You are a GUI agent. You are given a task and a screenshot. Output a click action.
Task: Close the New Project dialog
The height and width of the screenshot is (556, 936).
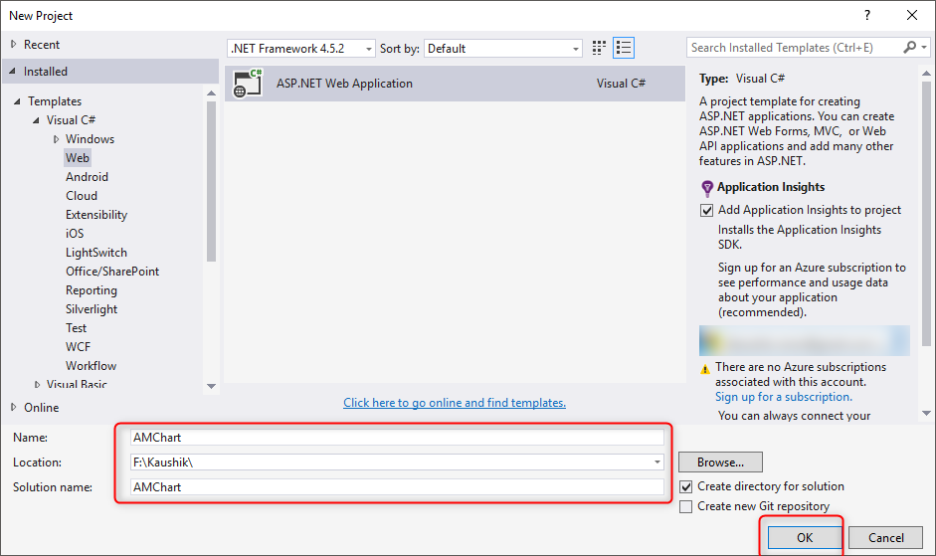912,16
